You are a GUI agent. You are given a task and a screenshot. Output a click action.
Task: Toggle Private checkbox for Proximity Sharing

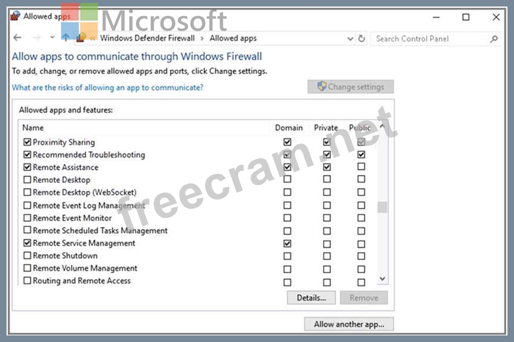tap(327, 142)
